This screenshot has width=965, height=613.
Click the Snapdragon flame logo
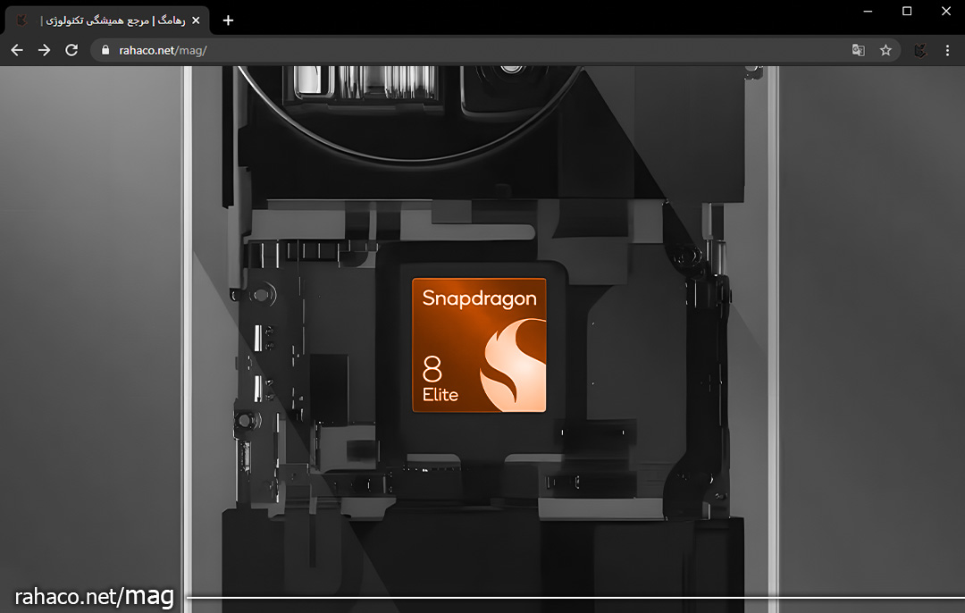(x=511, y=374)
